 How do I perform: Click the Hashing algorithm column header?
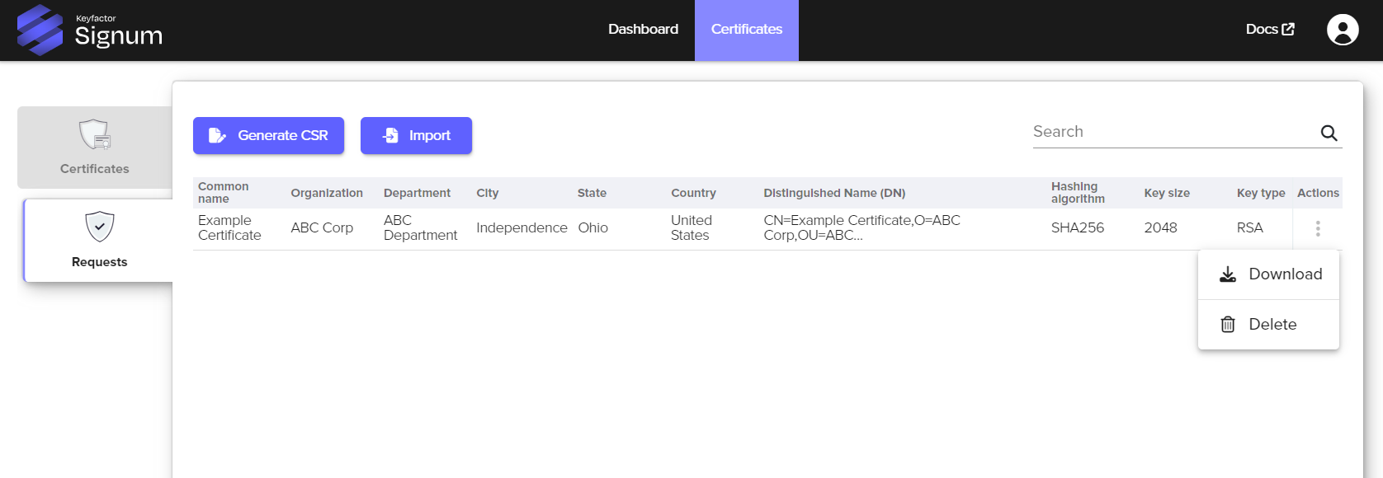coord(1077,193)
